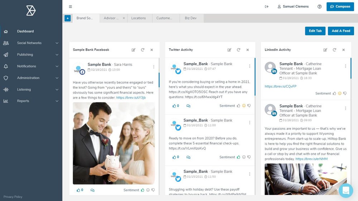Open comments on Facebook wedding post
The width and height of the screenshot is (358, 201).
[x=92, y=190]
